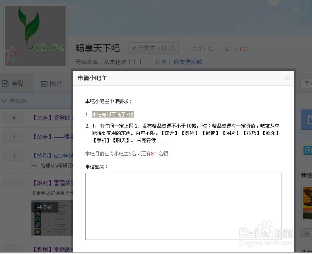Click the 看贴 document icon

[x=5, y=83]
